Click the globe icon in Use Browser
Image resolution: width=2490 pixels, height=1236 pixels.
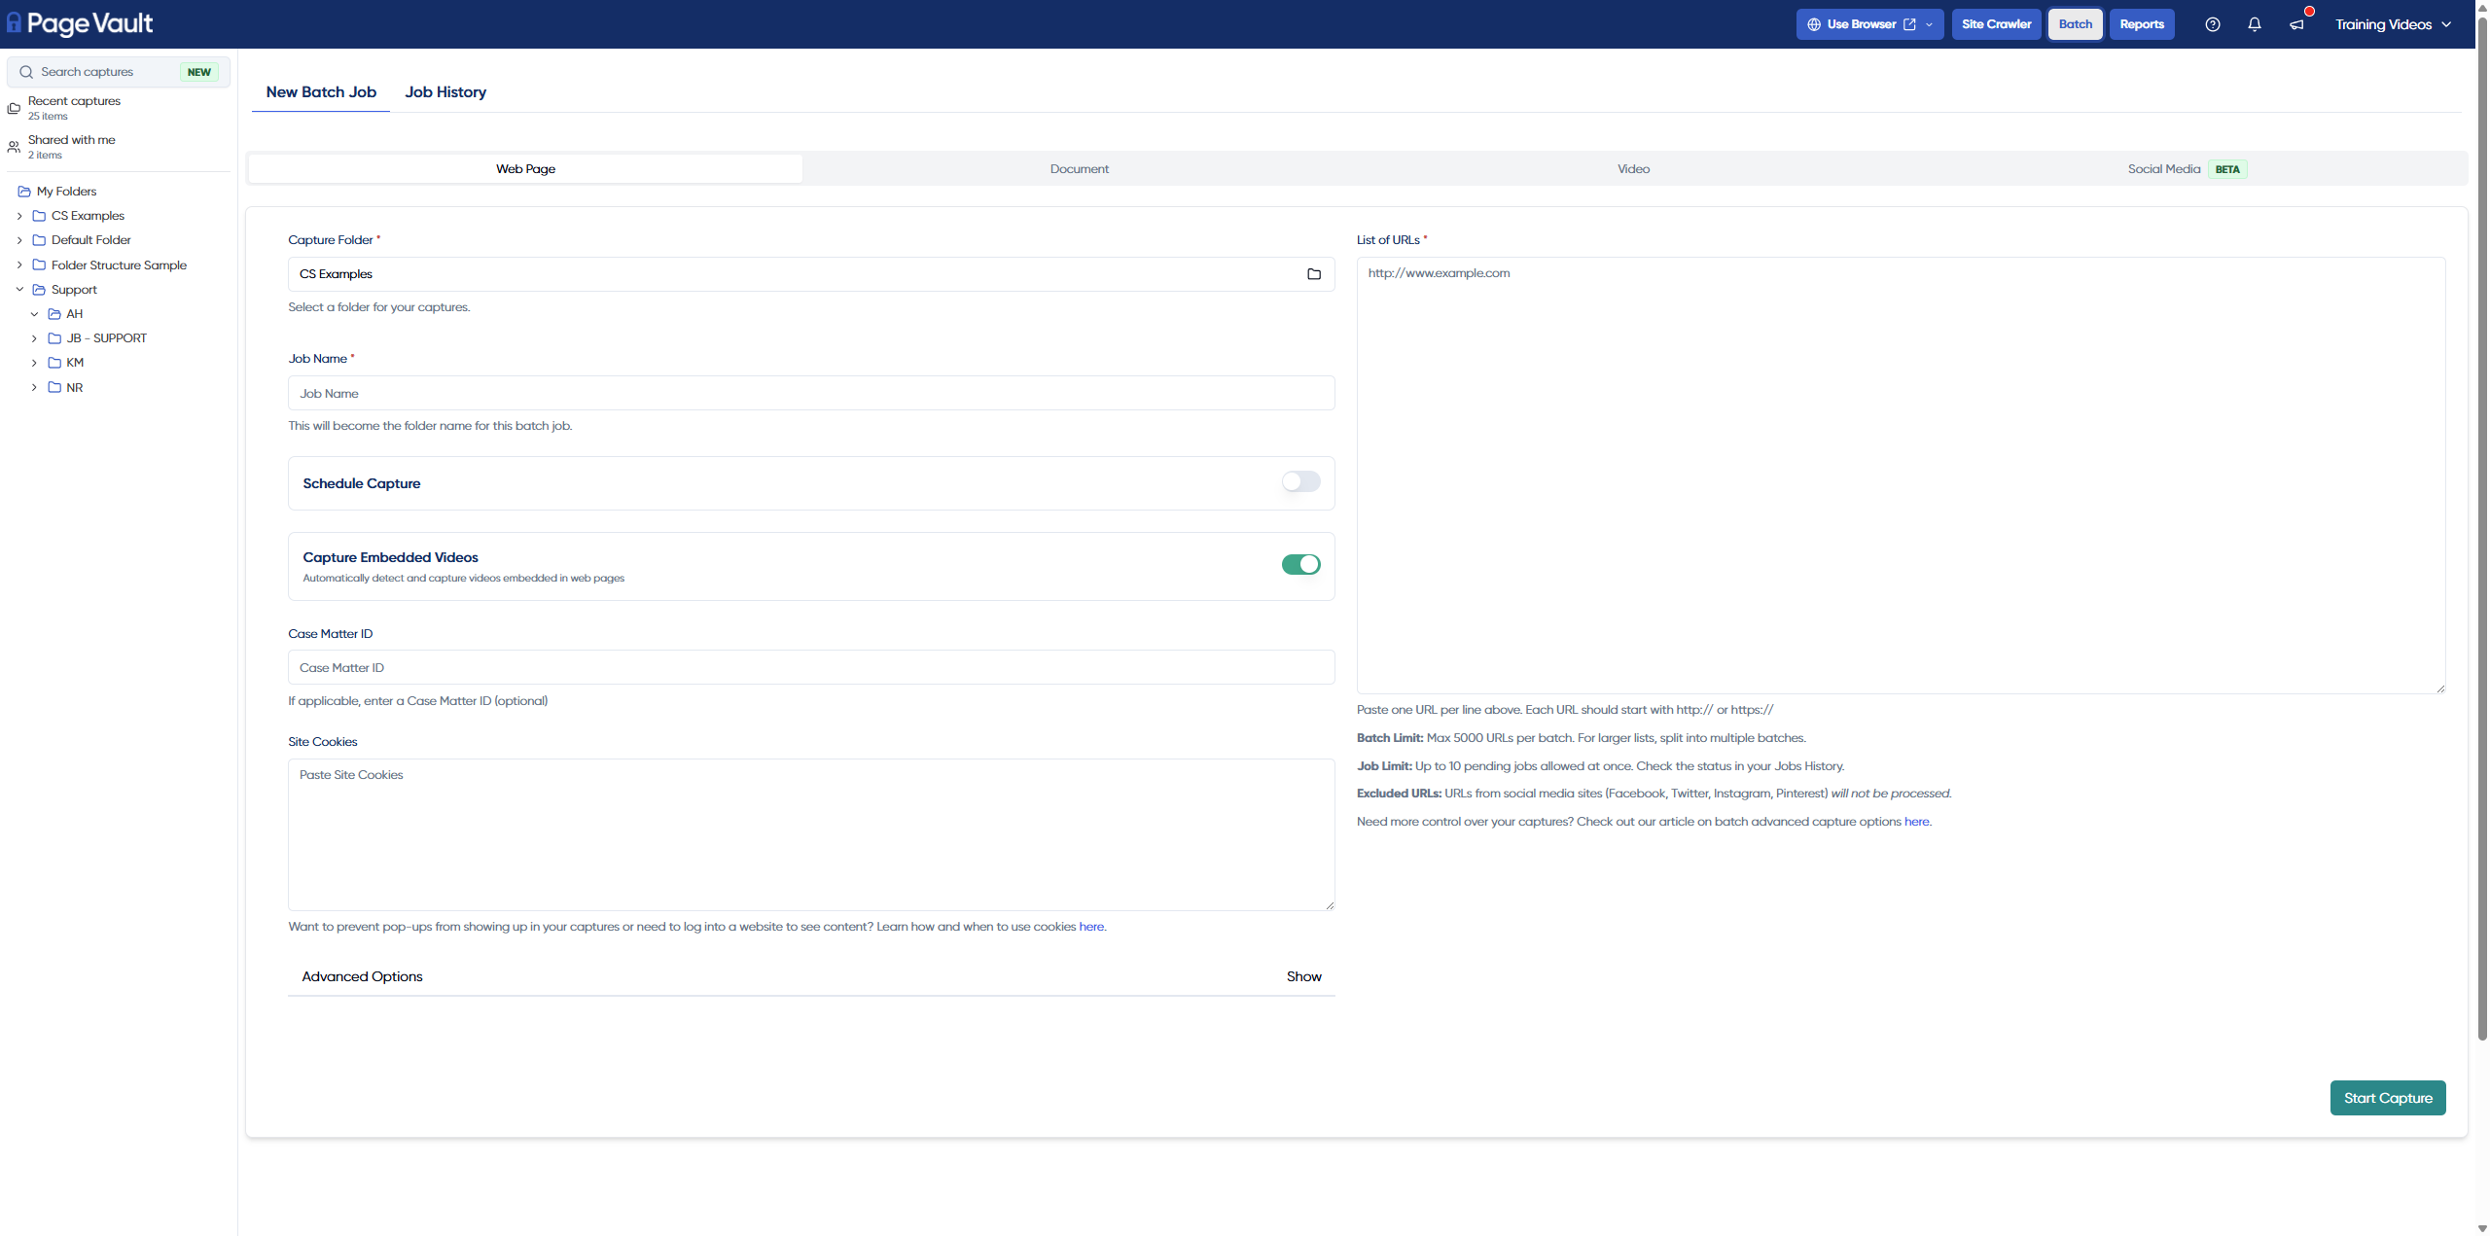[1814, 24]
